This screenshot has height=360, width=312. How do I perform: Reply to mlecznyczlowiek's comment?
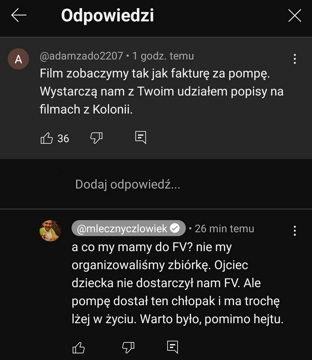[173, 347]
